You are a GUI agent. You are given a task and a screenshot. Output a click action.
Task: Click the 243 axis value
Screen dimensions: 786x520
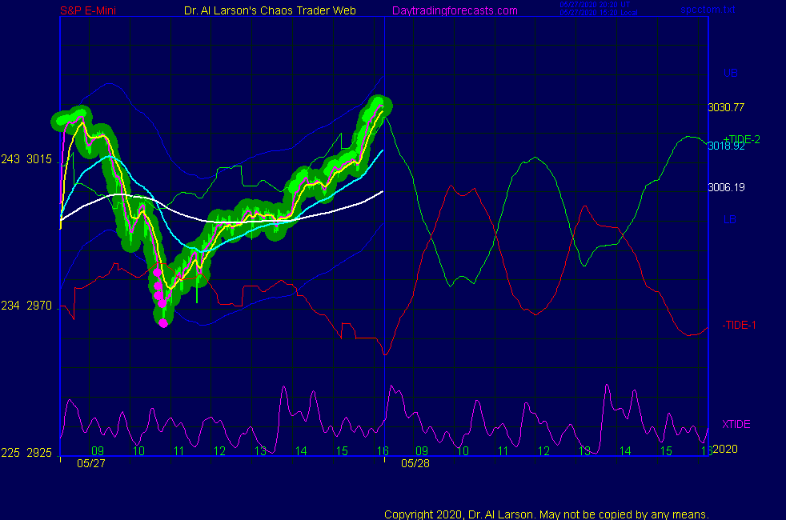click(10, 159)
